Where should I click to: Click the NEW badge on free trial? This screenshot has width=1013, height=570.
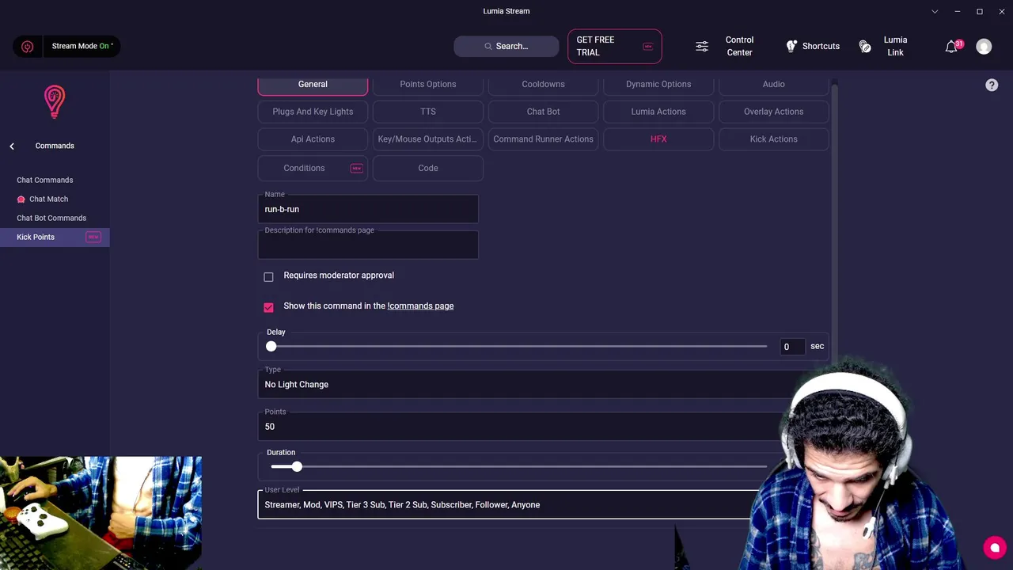tap(648, 47)
